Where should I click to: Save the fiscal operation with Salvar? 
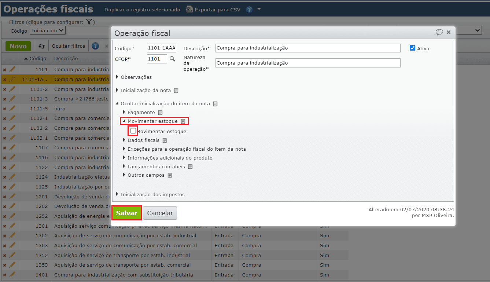126,213
